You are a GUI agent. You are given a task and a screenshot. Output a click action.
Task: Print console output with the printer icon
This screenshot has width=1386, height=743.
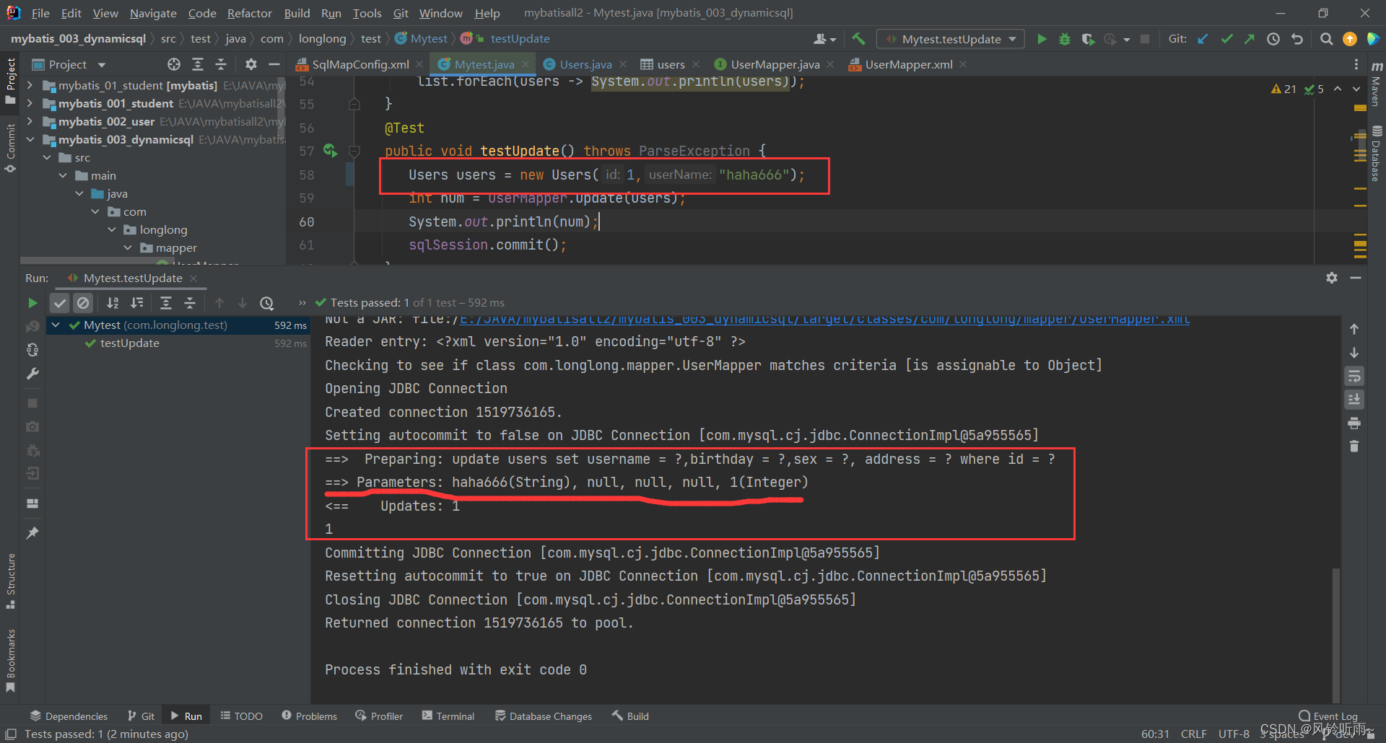coord(1354,423)
